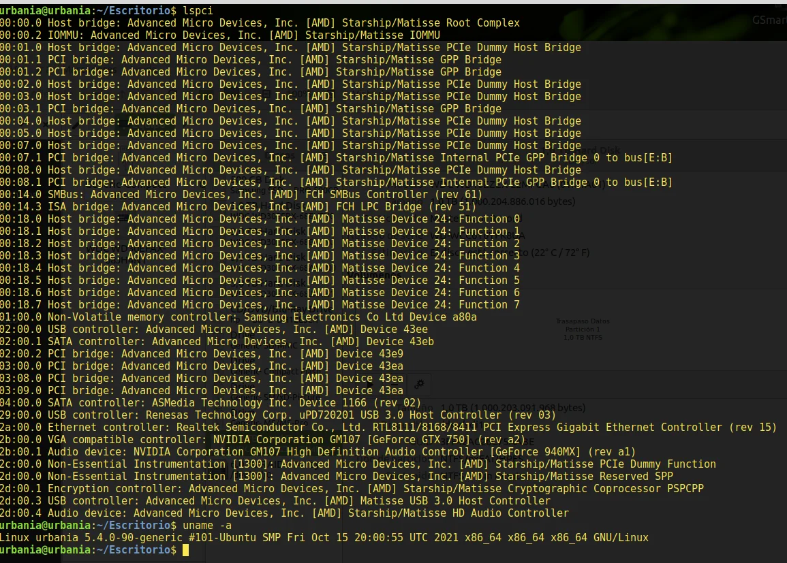This screenshot has height=563, width=787.
Task: Click the "uname -a" command line
Action: coord(207,526)
